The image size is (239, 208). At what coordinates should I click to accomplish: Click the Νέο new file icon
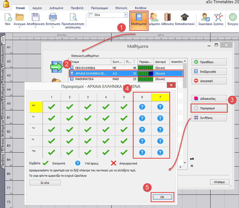pyautogui.click(x=8, y=18)
